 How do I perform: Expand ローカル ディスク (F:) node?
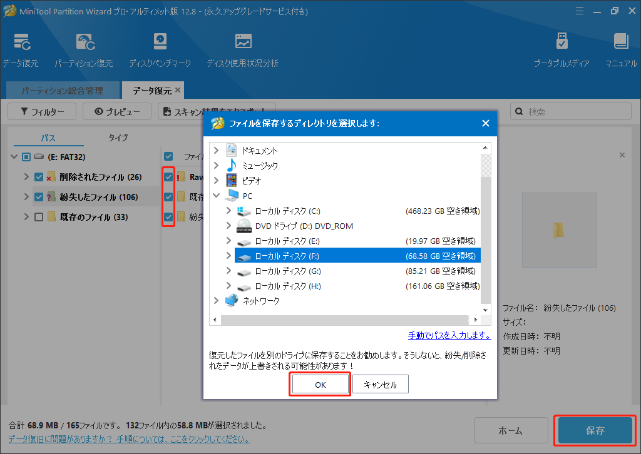coord(228,256)
